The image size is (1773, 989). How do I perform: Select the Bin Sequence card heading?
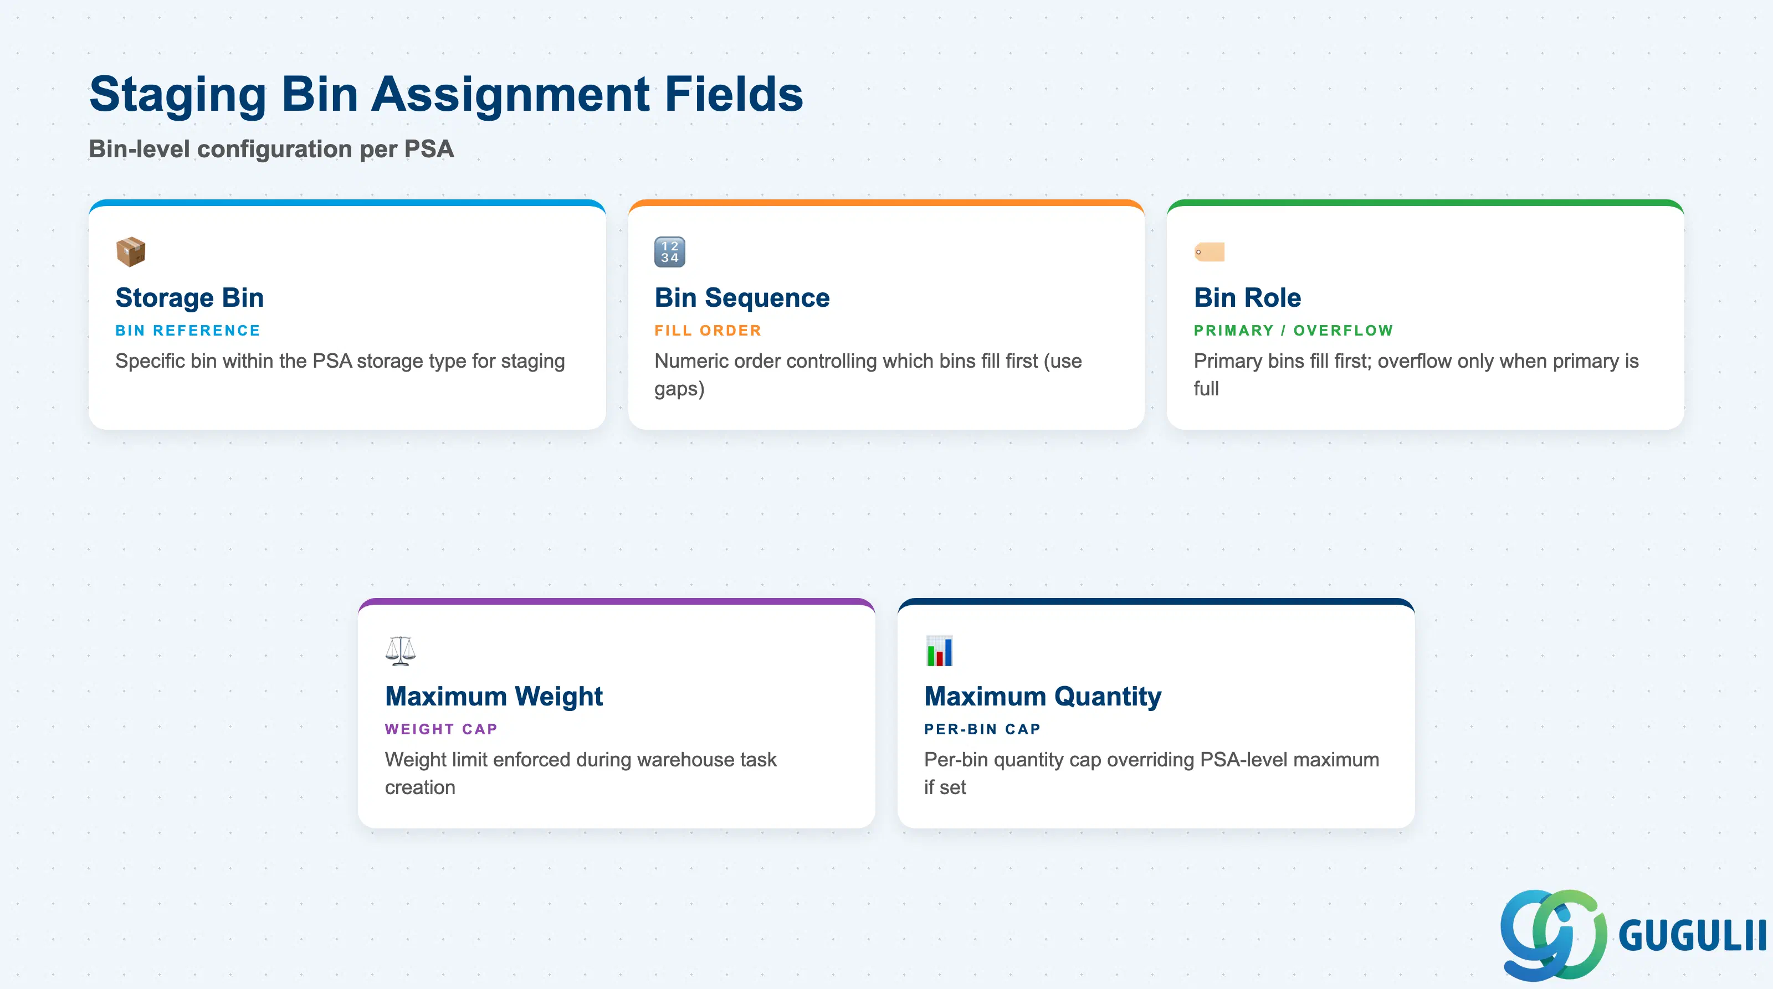coord(742,298)
